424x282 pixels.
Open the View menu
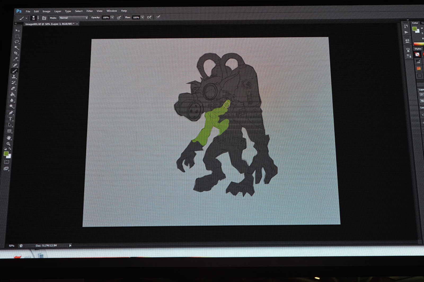click(99, 11)
